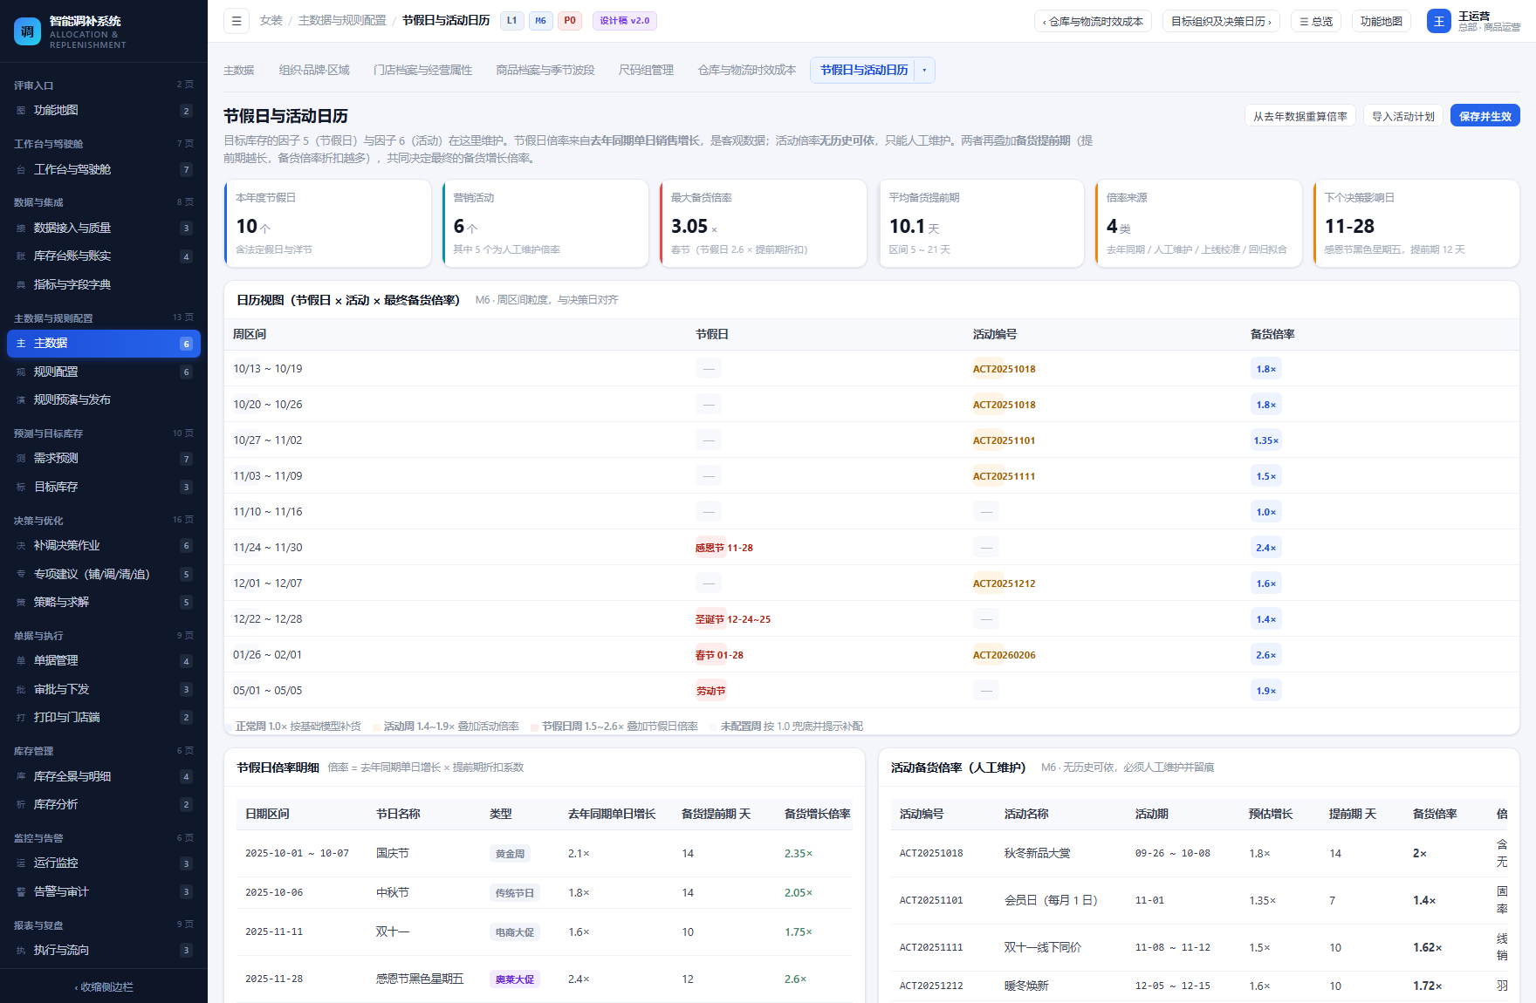Open the 门店档案与经营属性 tab

[423, 71]
